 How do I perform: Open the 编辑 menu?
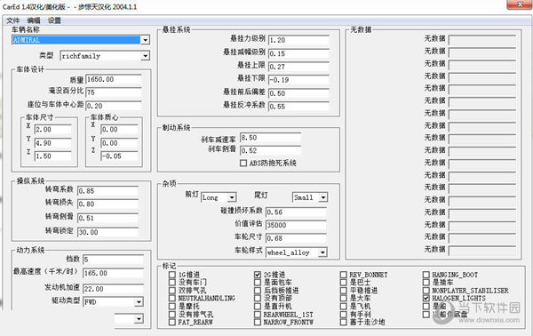(x=34, y=20)
